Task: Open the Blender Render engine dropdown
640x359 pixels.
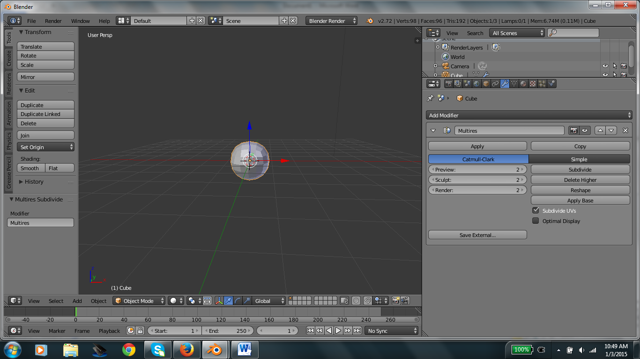Action: [x=331, y=21]
